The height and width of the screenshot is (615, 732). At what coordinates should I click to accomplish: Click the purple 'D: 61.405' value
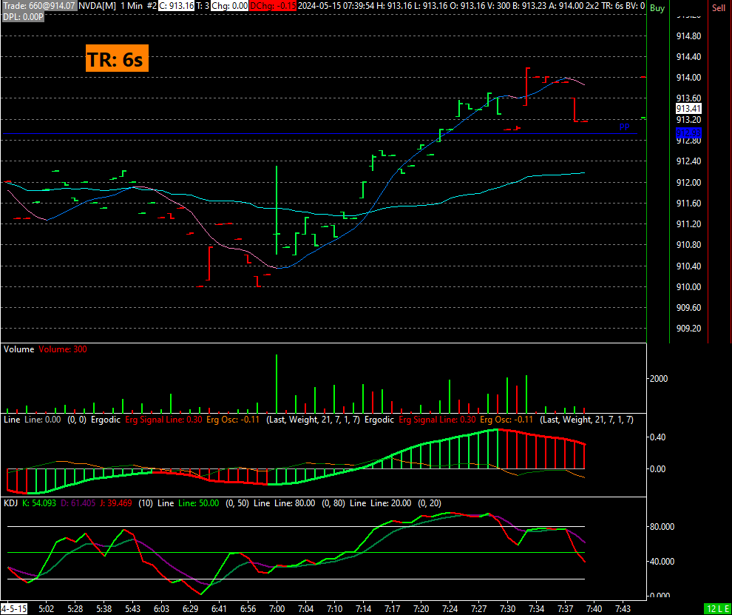[77, 503]
